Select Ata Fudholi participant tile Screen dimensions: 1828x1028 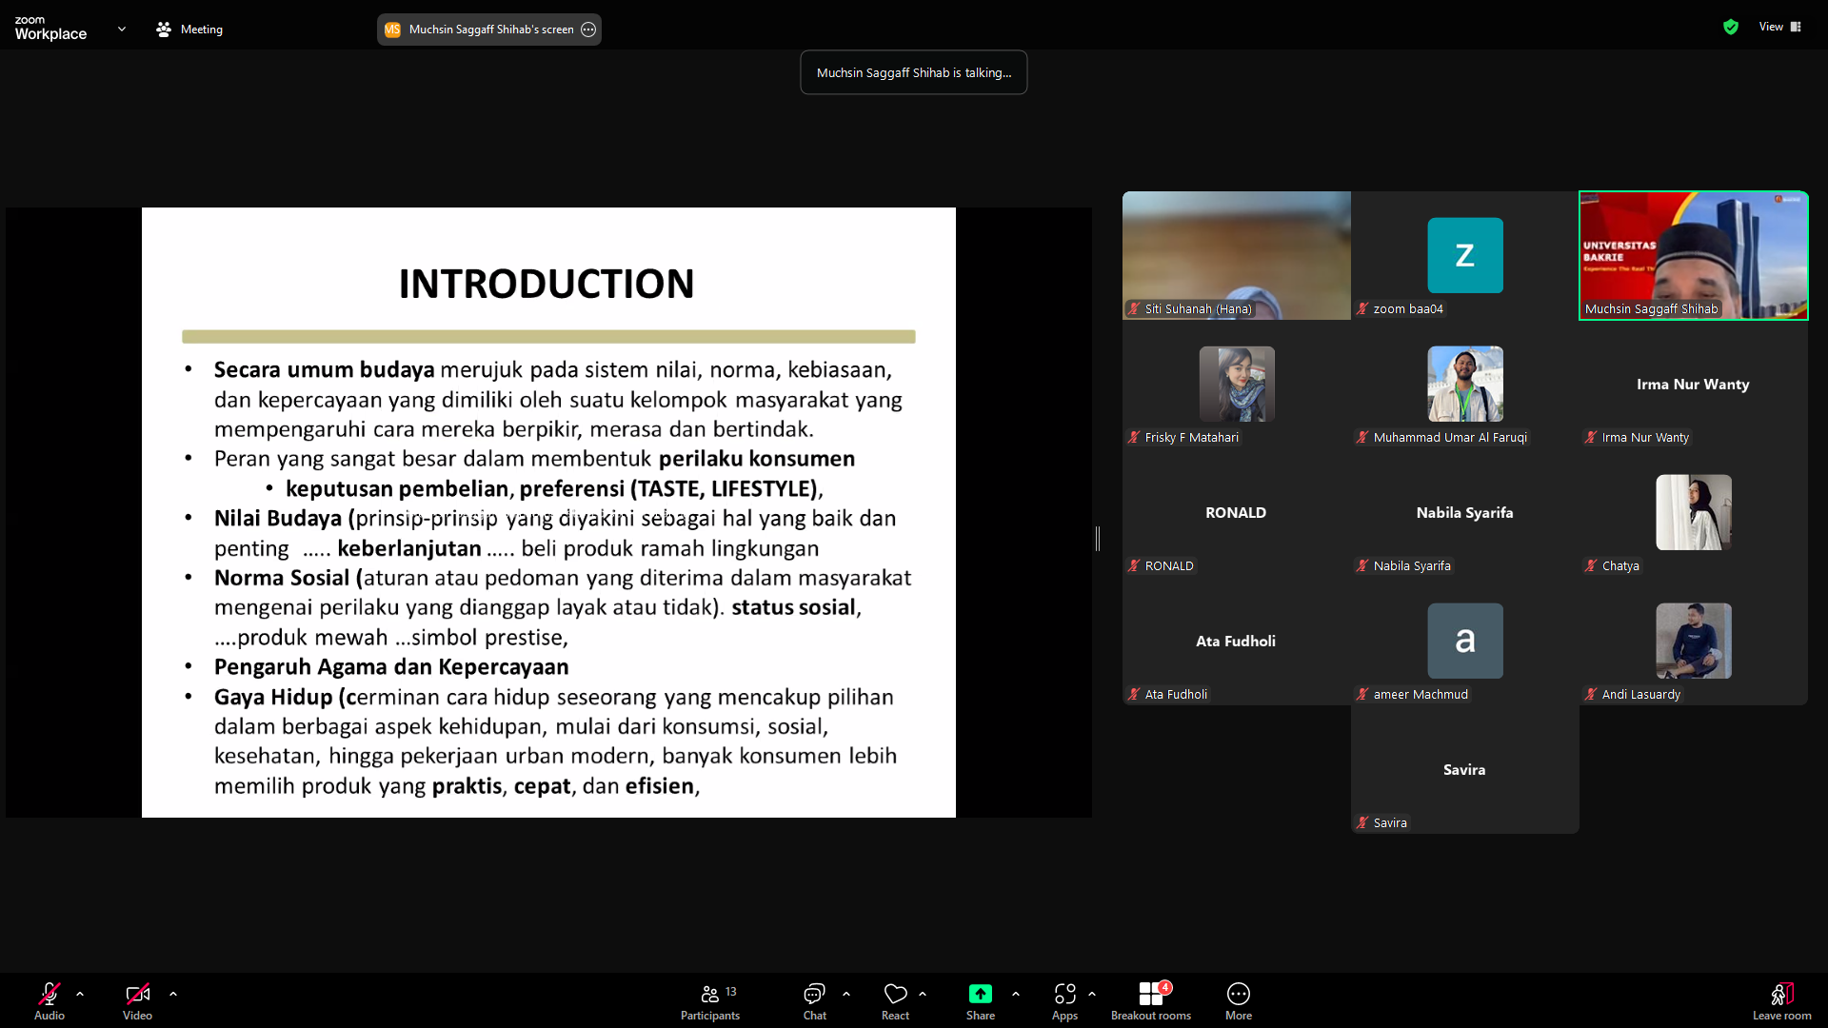[1236, 641]
